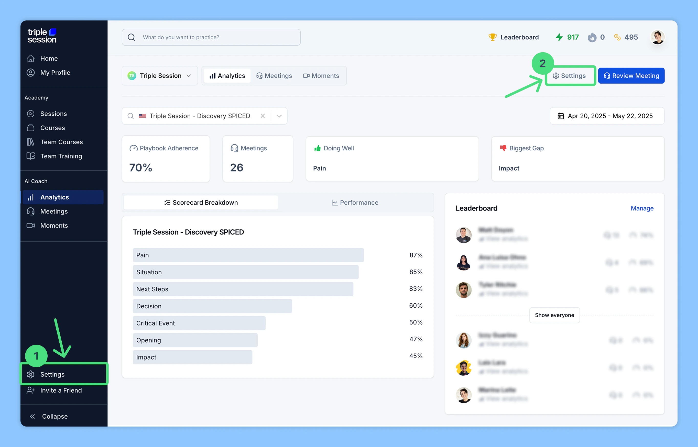Viewport: 698px width, 447px height.
Task: Click the Impact scorecard bar
Action: pyautogui.click(x=192, y=357)
